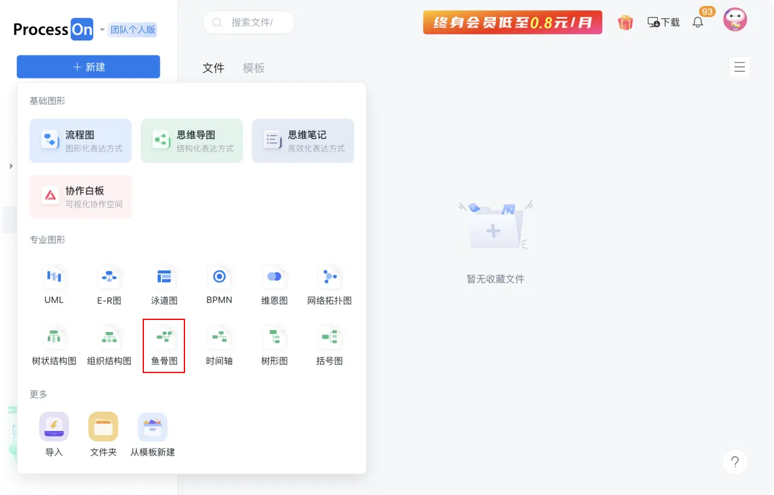Switch to the 文件 files tab
Viewport: 774px width, 495px height.
(x=213, y=68)
